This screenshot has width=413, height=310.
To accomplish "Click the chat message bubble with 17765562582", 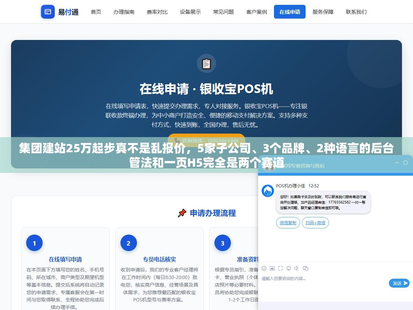I will click(323, 203).
